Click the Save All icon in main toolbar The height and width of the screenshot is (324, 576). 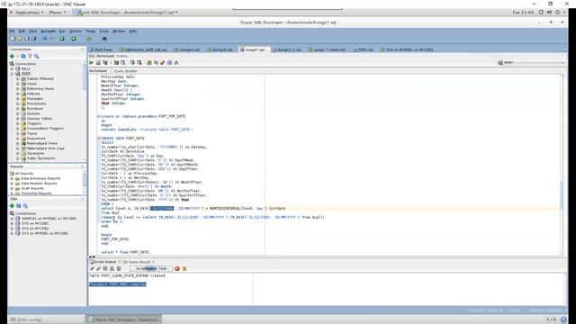point(34,39)
